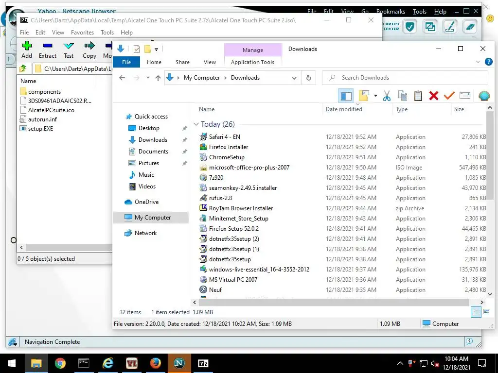
Task: Switch to details view icon in status bar
Action: [x=477, y=312]
